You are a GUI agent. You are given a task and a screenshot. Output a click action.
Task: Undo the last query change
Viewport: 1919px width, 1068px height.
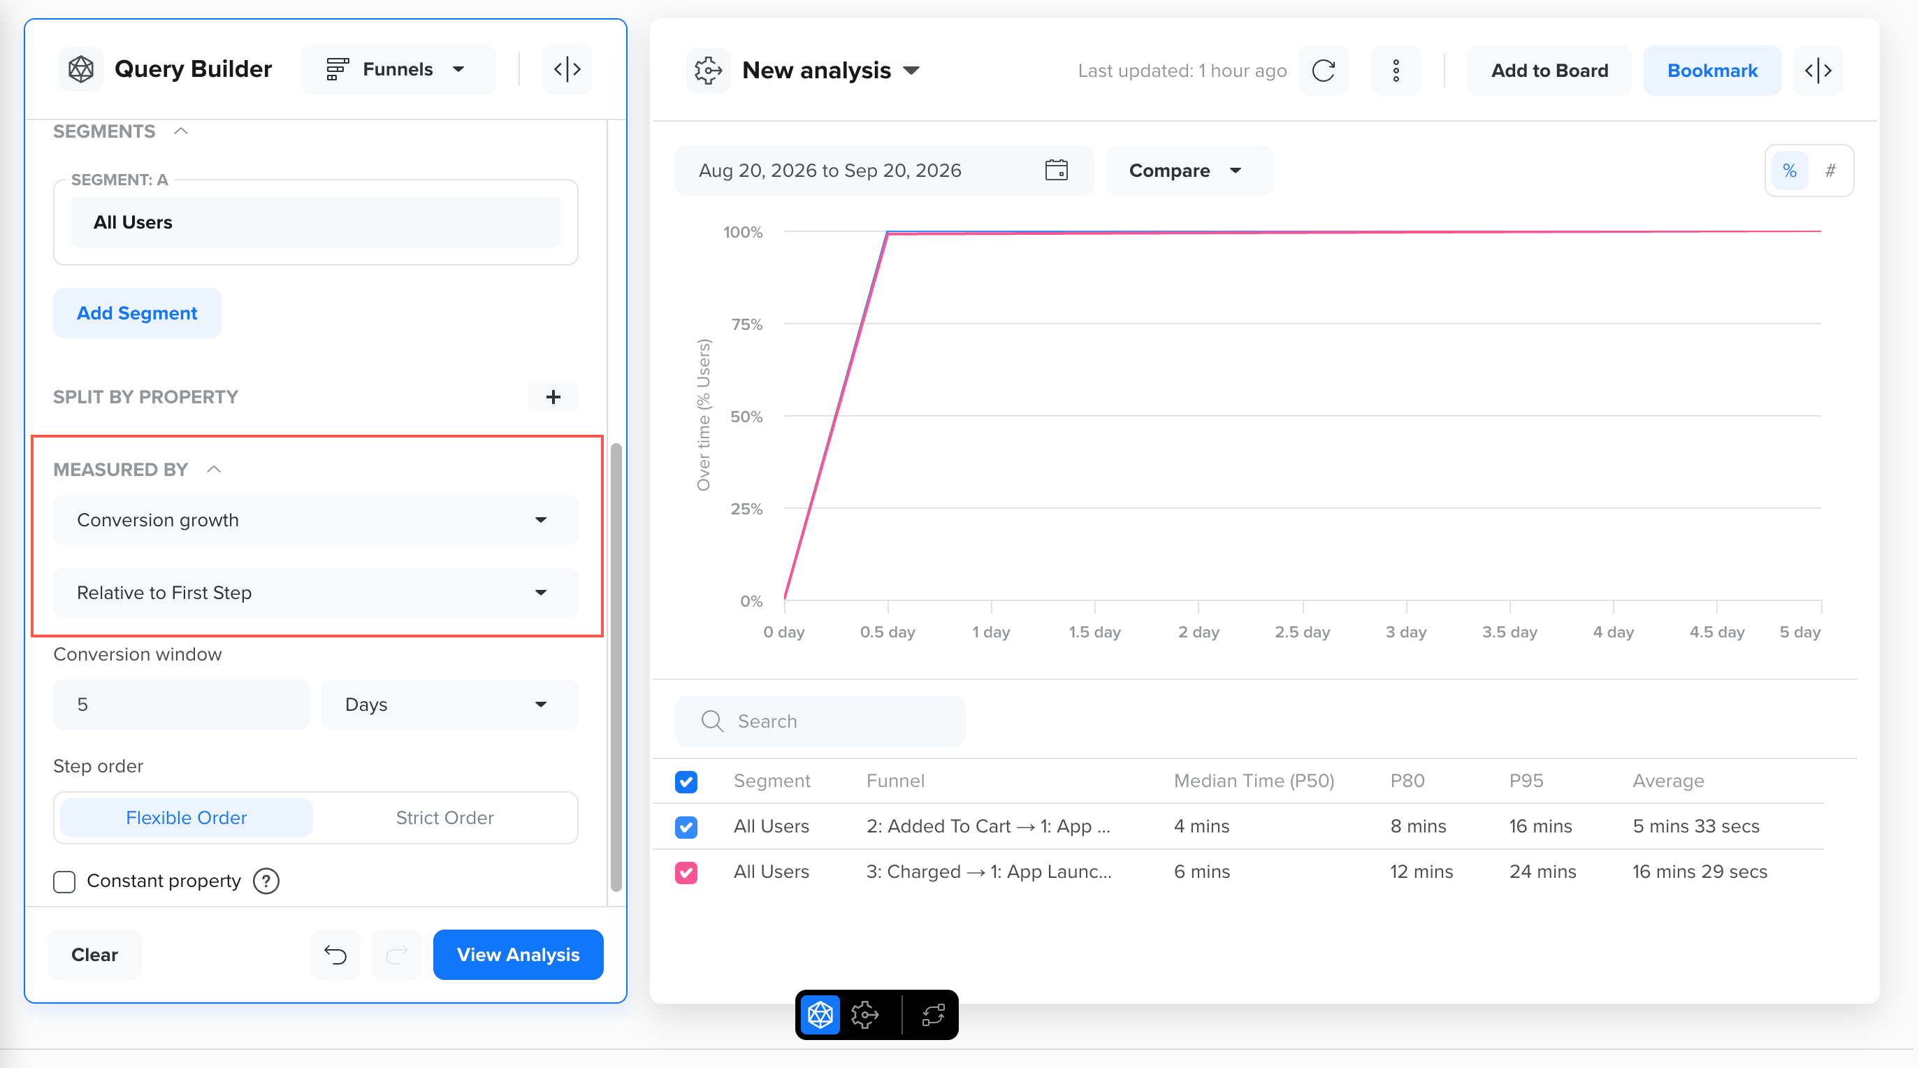pyautogui.click(x=335, y=955)
